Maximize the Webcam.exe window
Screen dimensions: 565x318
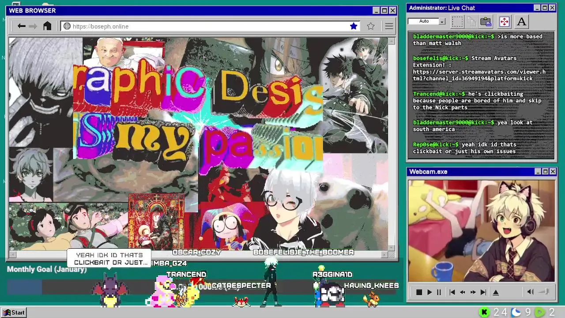click(x=545, y=171)
